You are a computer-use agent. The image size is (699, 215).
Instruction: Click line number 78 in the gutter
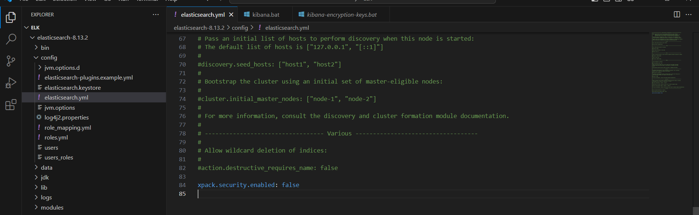pos(182,133)
